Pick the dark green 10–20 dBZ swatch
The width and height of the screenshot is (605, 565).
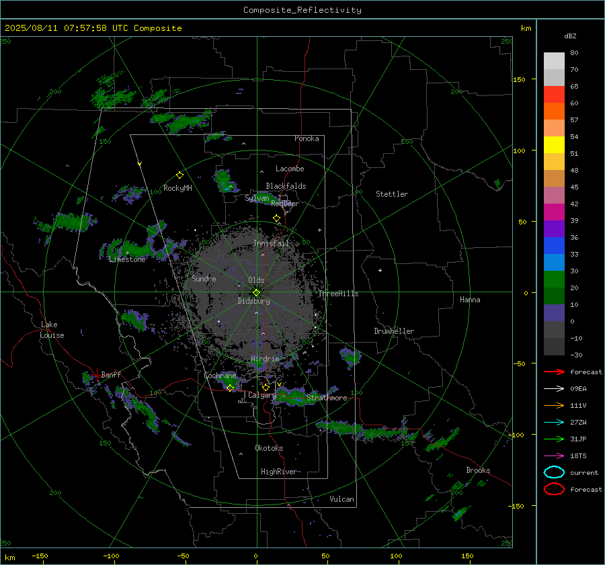(x=554, y=296)
